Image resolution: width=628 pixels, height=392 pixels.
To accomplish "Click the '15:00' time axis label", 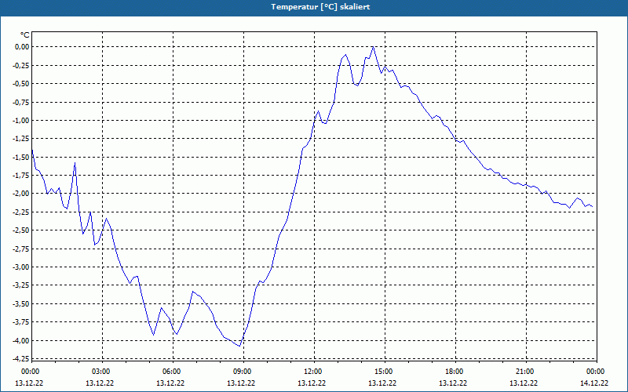I will [x=382, y=372].
